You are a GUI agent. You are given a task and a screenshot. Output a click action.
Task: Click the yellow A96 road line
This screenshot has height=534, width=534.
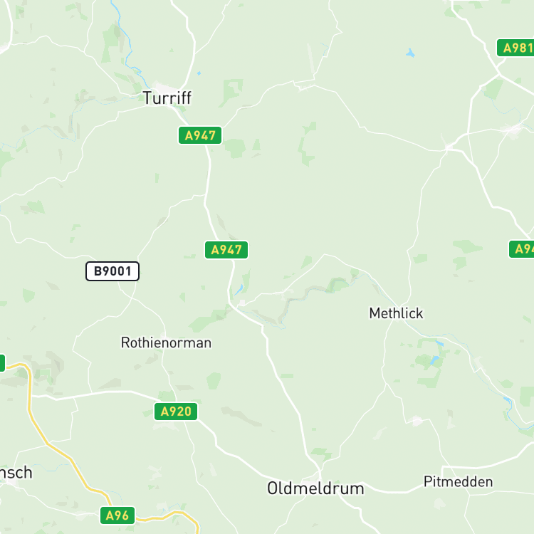(x=58, y=450)
